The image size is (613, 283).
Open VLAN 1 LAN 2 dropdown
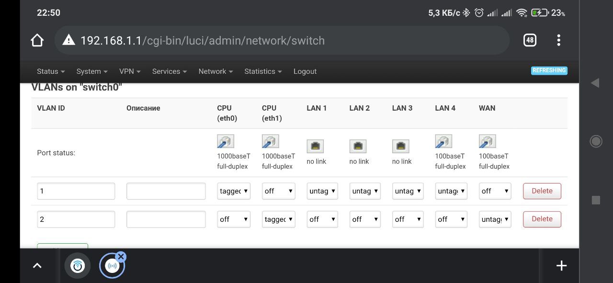click(x=365, y=191)
